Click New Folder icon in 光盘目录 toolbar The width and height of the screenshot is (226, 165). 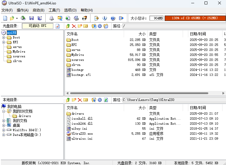(x=80, y=26)
